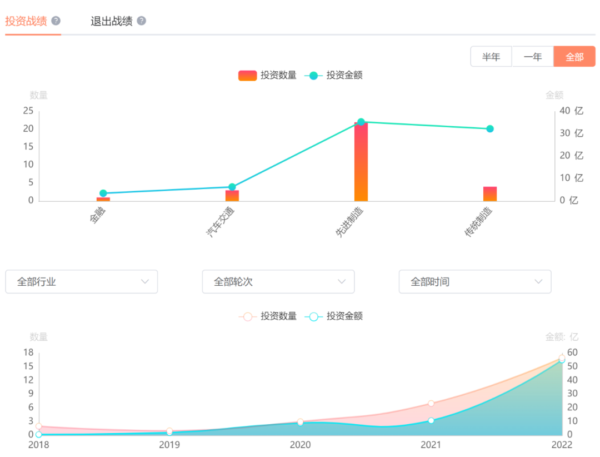
Task: Toggle 投资数量 legend in bottom area chart
Action: click(x=268, y=316)
